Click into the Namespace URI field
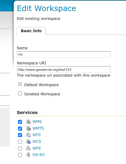 click(64, 70)
